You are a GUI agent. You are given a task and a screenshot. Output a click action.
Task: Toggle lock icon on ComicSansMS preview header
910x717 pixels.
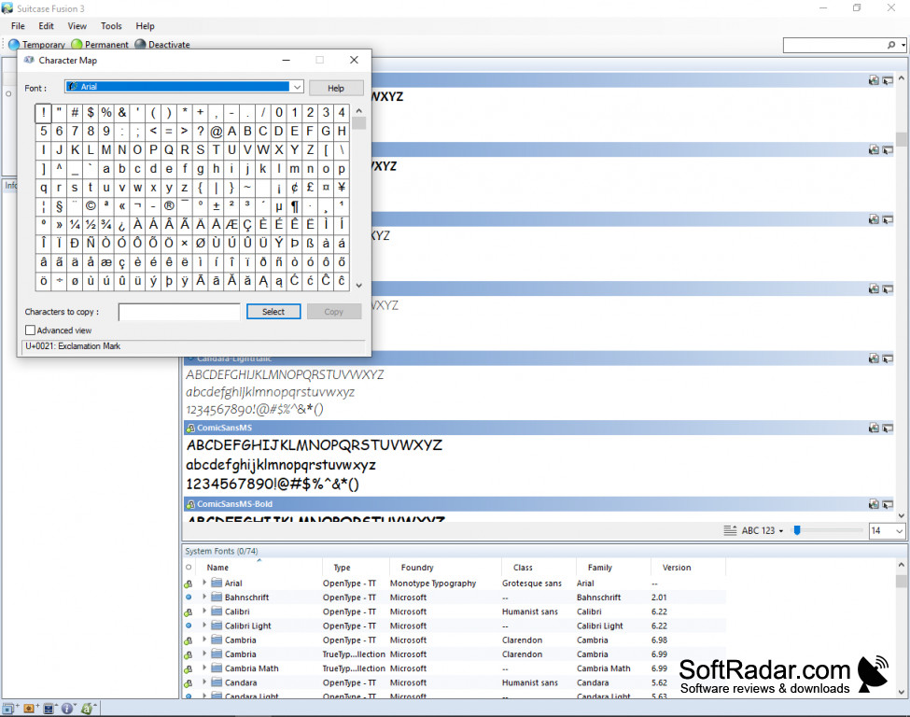pyautogui.click(x=190, y=428)
